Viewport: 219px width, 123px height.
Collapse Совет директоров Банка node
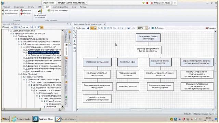pos(9,31)
